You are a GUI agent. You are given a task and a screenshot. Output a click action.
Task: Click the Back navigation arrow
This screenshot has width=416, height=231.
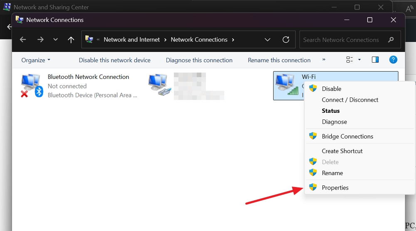[23, 40]
